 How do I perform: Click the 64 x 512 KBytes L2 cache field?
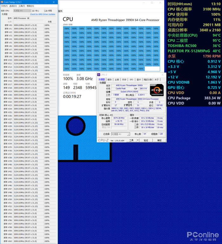point(147,124)
